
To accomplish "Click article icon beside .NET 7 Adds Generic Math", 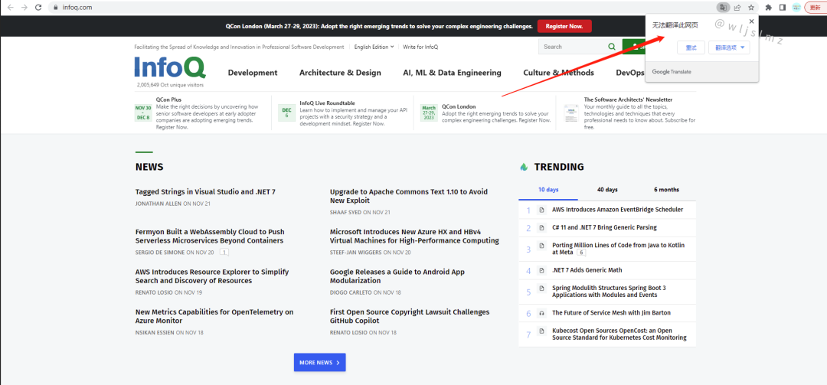I will pos(541,270).
